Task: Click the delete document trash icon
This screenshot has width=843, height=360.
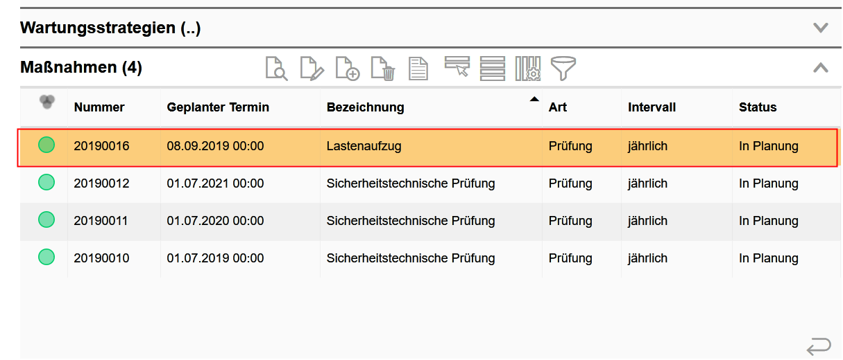Action: (x=383, y=68)
